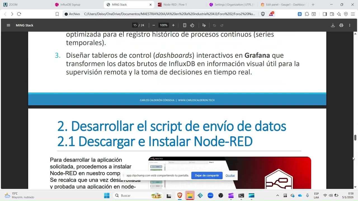This screenshot has width=358, height=201.
Task: Print the PDF document
Action: (341, 25)
